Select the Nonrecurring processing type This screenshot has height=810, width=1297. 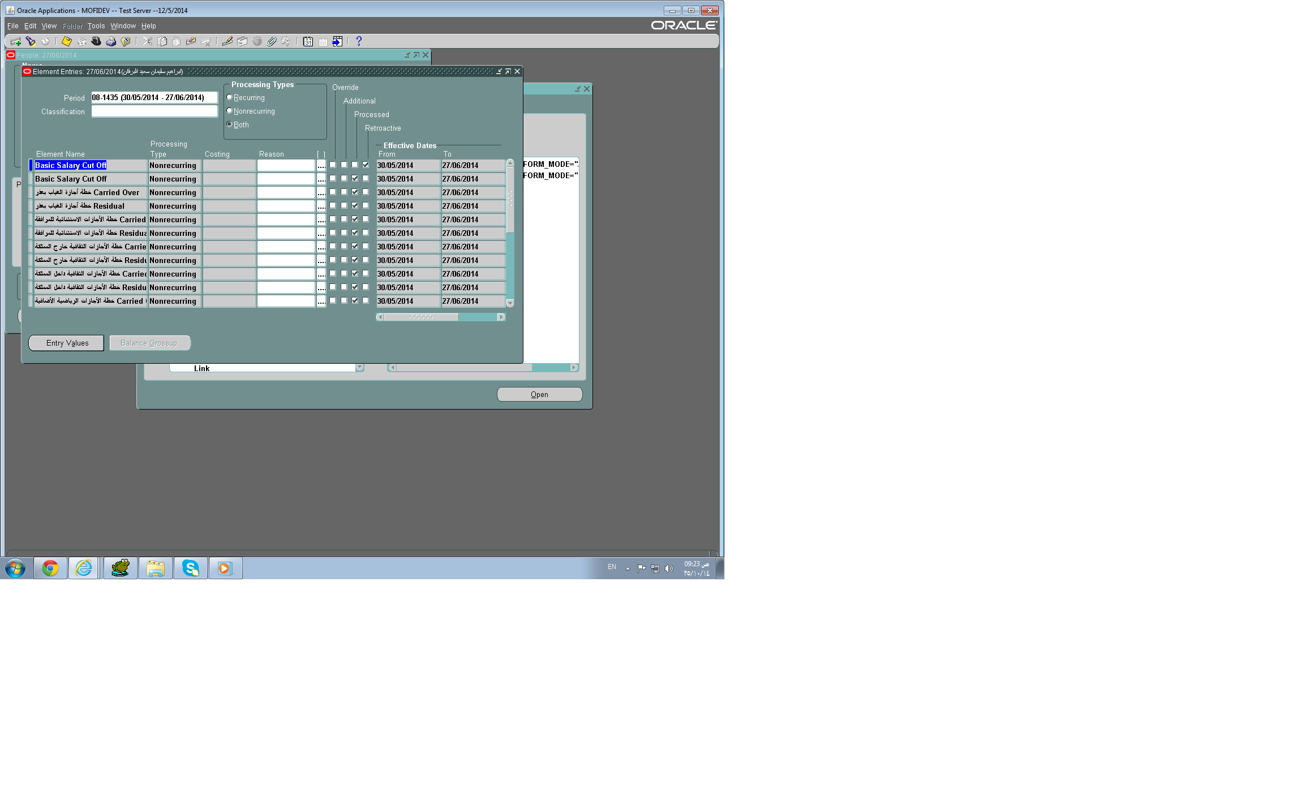[229, 111]
